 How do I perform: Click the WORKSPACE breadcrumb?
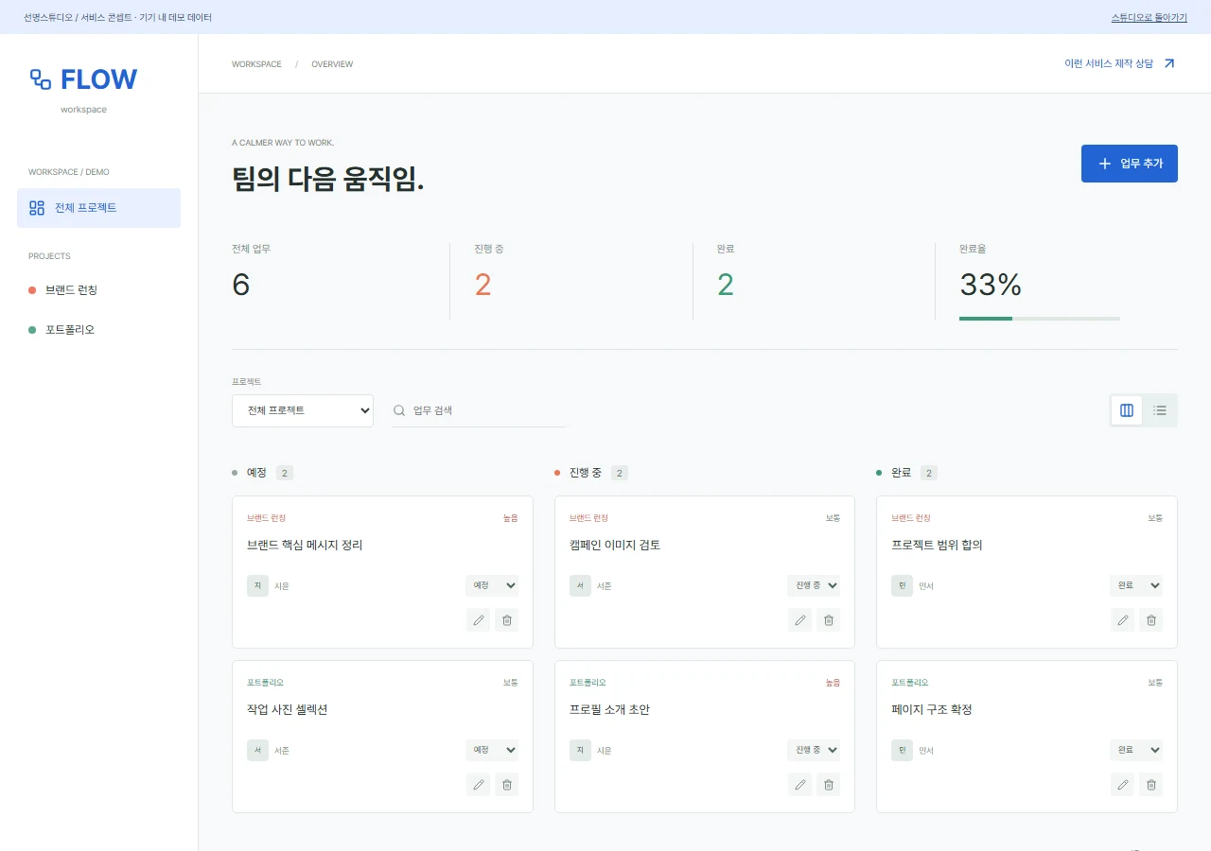point(256,64)
